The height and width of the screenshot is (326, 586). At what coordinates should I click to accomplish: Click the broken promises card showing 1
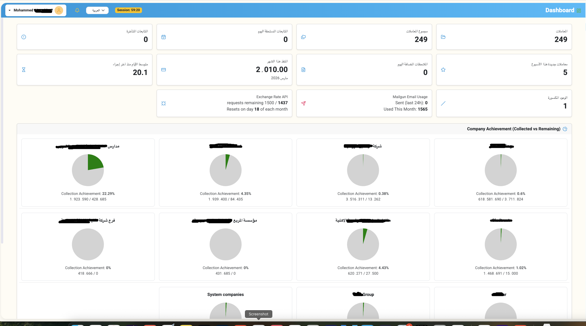[504, 103]
